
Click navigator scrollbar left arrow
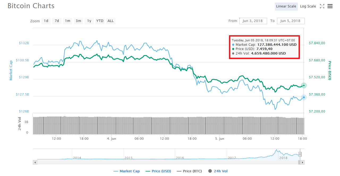coord(35,162)
